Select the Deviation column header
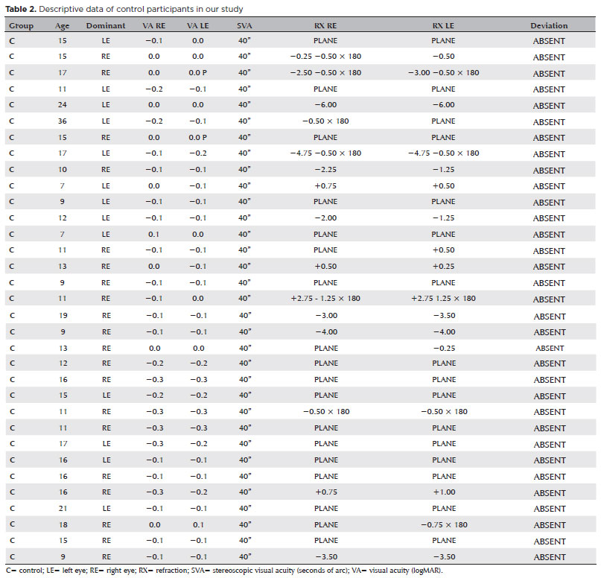The width and height of the screenshot is (601, 578). click(x=549, y=25)
